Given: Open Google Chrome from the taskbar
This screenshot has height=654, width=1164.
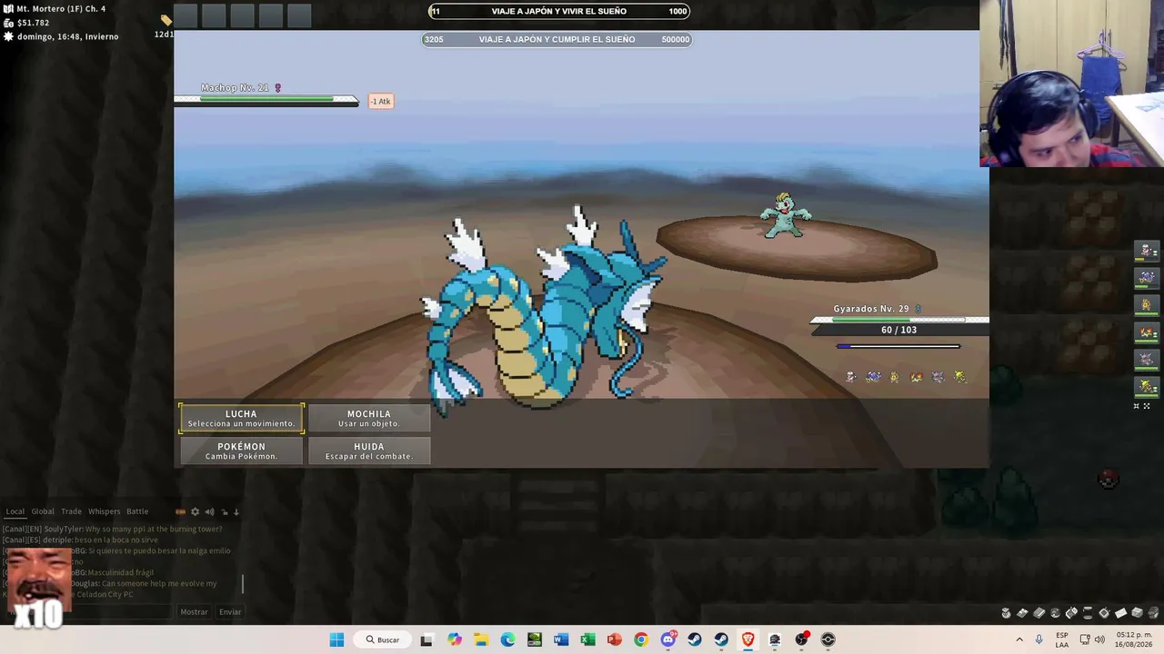Looking at the screenshot, I should (641, 639).
